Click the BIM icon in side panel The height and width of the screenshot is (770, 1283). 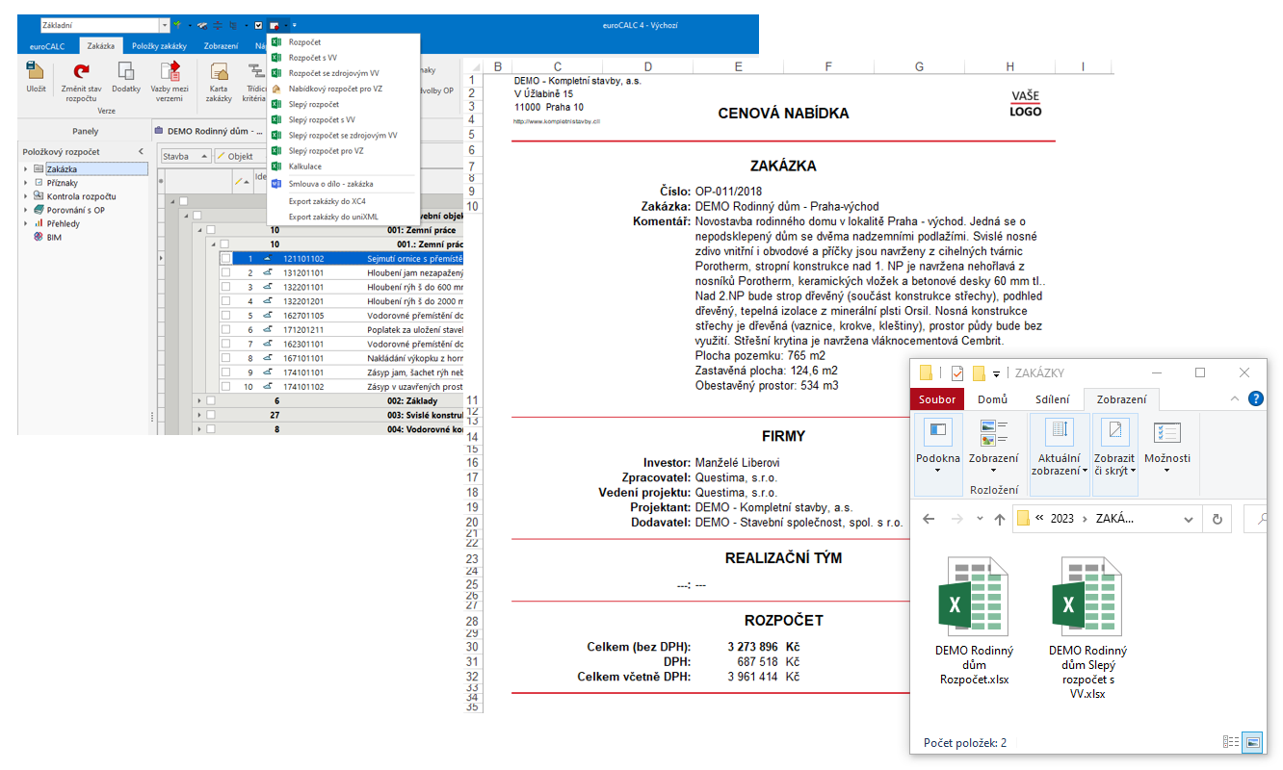[x=39, y=237]
